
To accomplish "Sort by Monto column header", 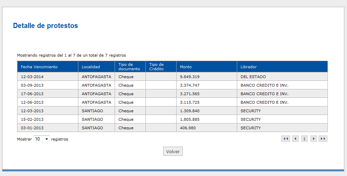I will point(207,67).
